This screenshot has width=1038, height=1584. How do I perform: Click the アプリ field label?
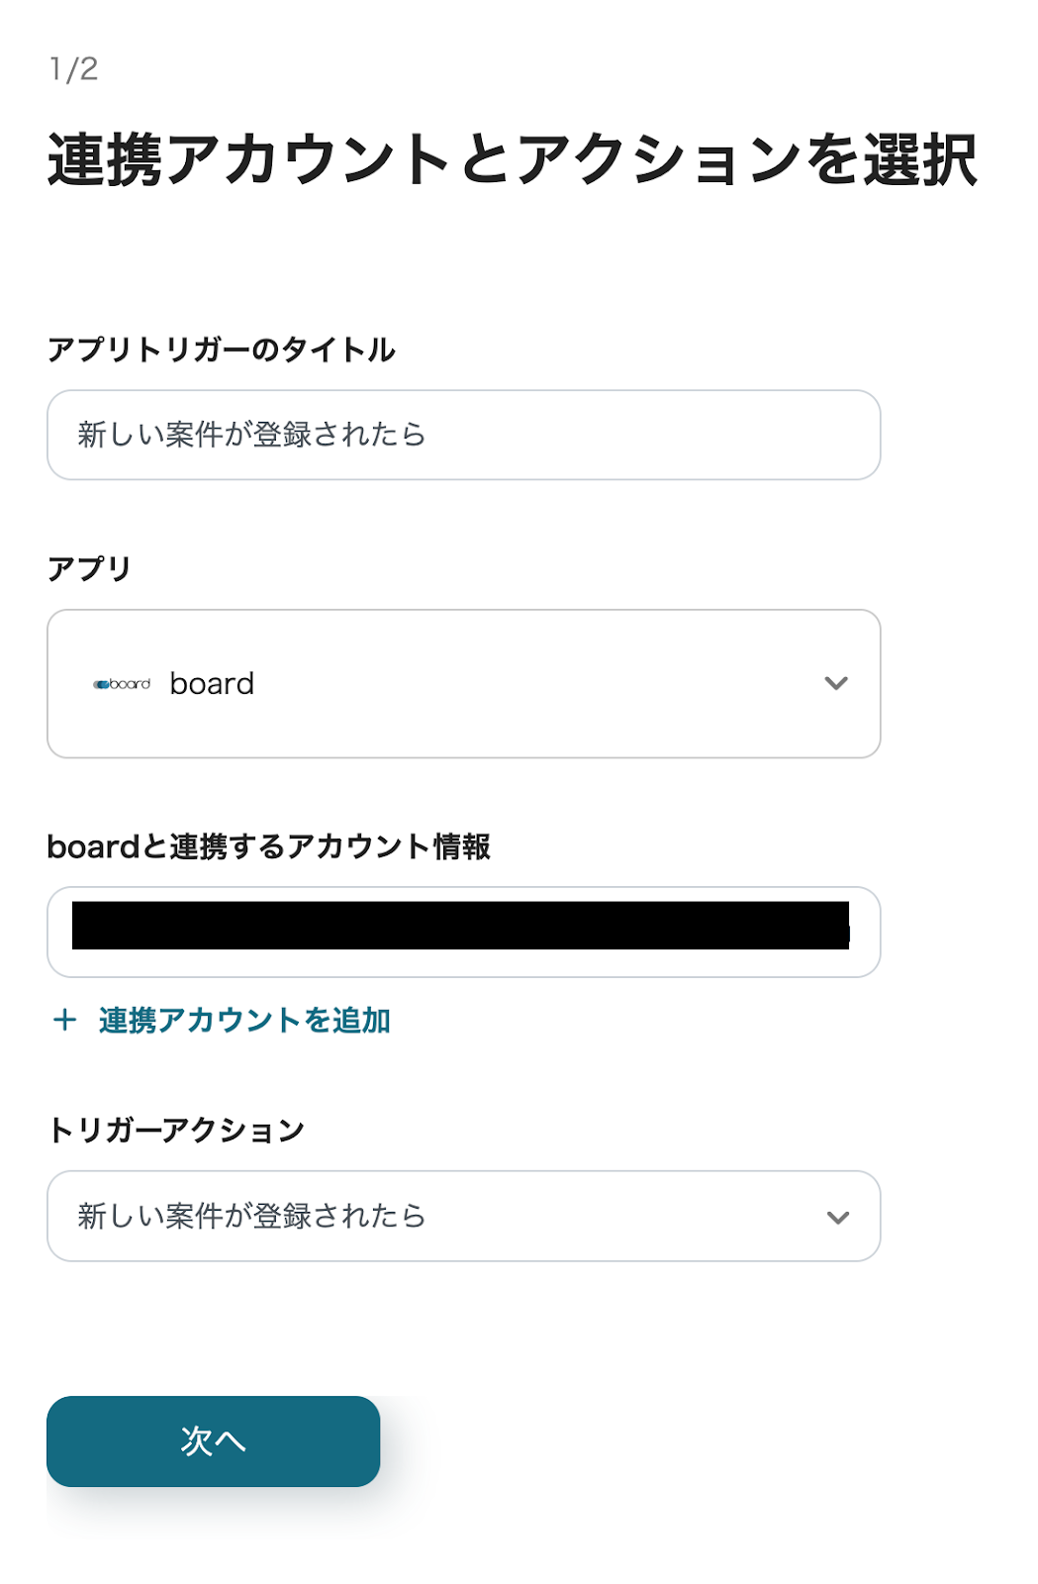89,568
